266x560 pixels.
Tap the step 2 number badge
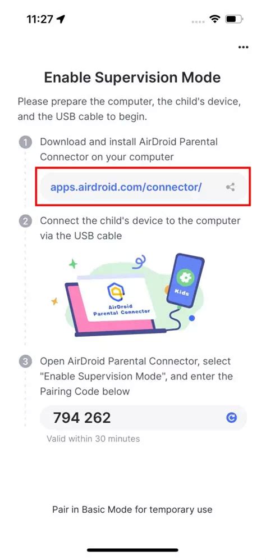click(25, 221)
